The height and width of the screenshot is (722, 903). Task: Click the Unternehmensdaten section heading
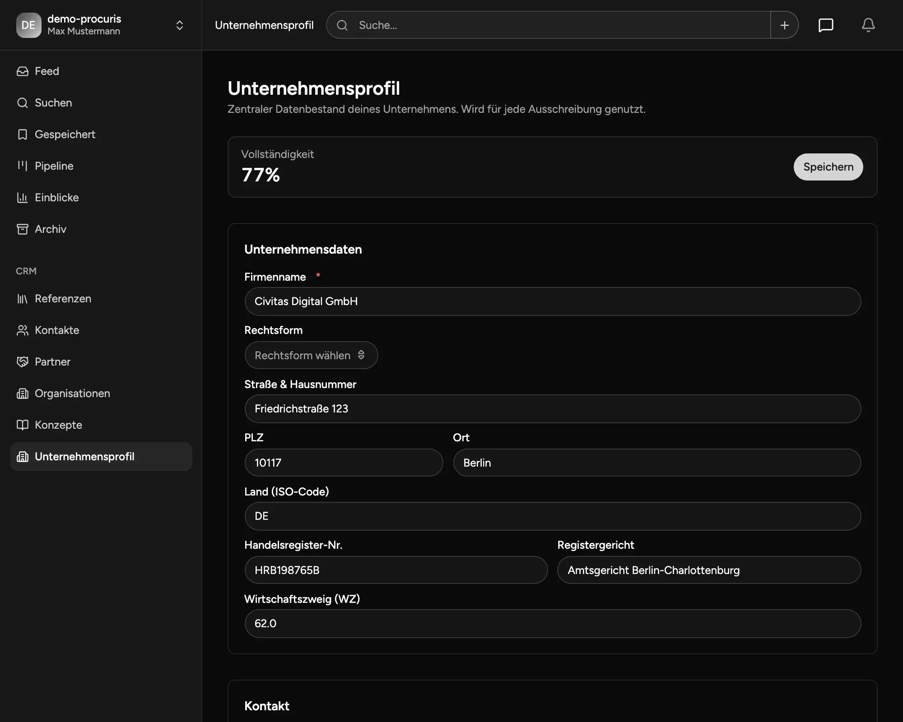(x=303, y=250)
